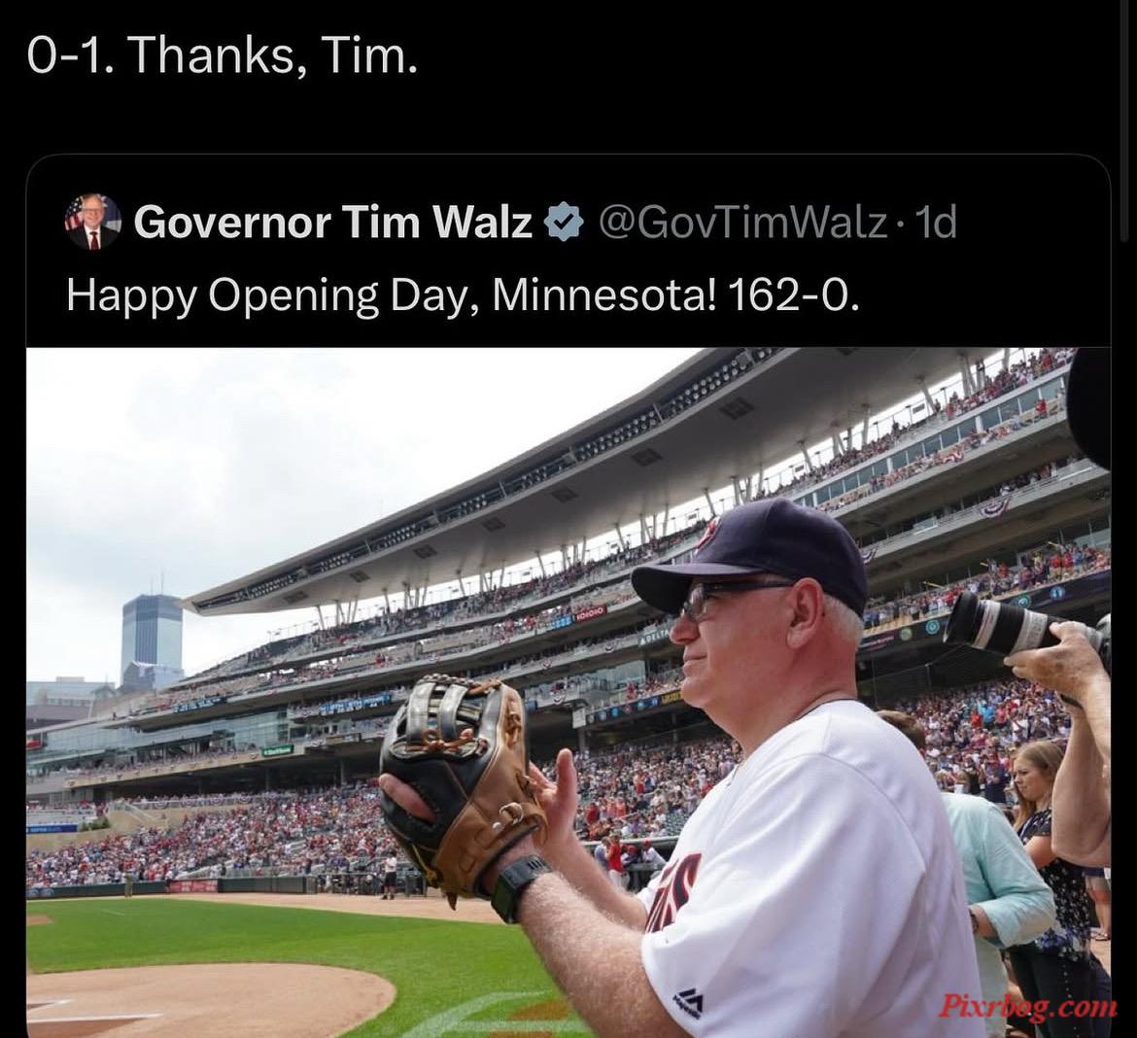Click the eyeglasses on the man's face

(x=729, y=599)
